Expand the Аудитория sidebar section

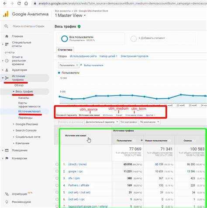(x=3, y=70)
